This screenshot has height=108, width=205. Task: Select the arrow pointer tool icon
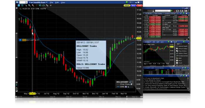tap(26, 5)
